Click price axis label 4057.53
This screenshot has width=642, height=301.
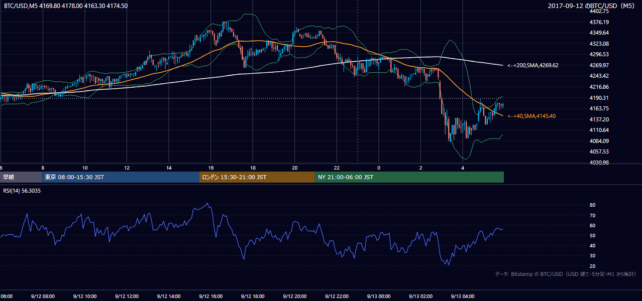click(x=599, y=152)
